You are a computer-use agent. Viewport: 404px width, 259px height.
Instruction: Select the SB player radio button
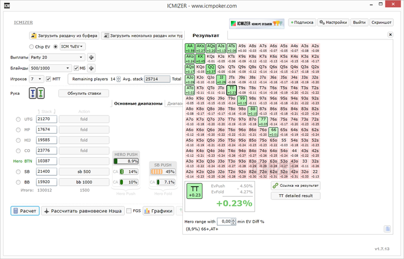click(18, 172)
